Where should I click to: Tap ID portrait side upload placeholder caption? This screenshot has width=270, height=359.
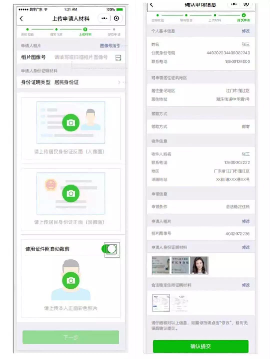(69, 152)
